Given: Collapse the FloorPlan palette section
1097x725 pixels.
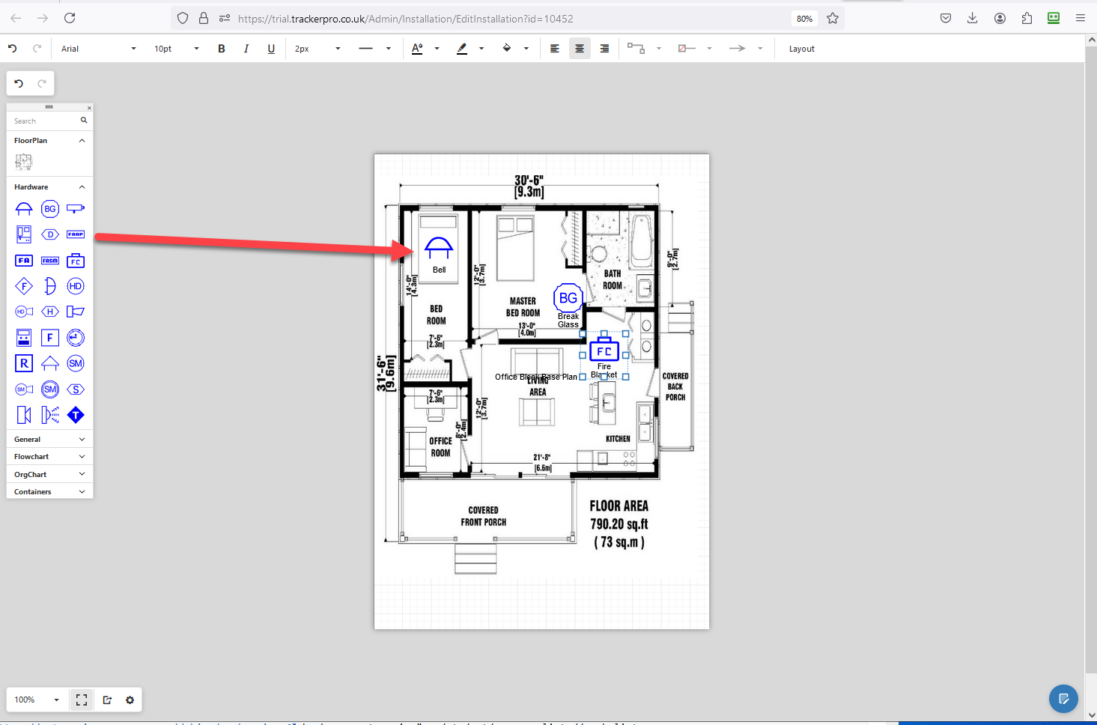Looking at the screenshot, I should coord(82,141).
